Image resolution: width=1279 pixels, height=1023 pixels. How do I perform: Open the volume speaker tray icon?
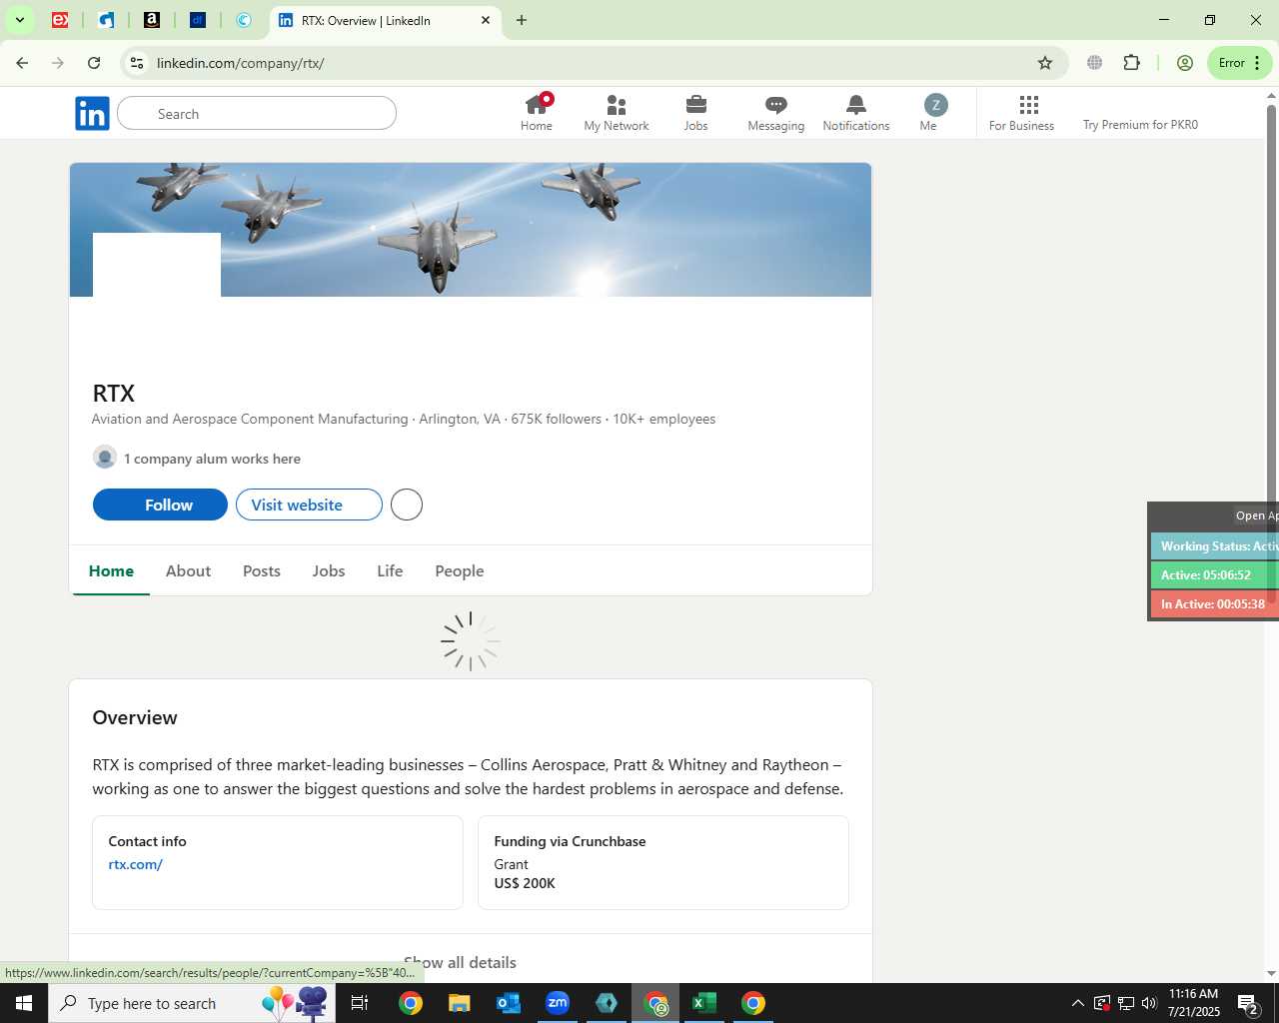1149,1003
